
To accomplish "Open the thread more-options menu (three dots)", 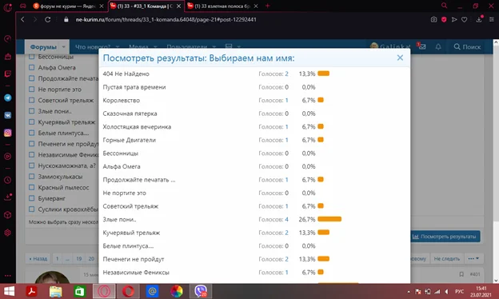I will (x=473, y=258).
